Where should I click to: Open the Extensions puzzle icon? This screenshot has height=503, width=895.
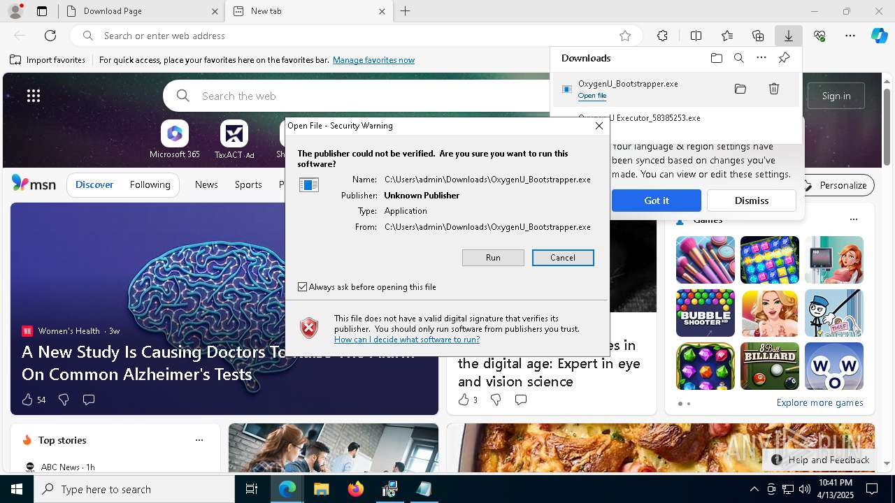662,36
